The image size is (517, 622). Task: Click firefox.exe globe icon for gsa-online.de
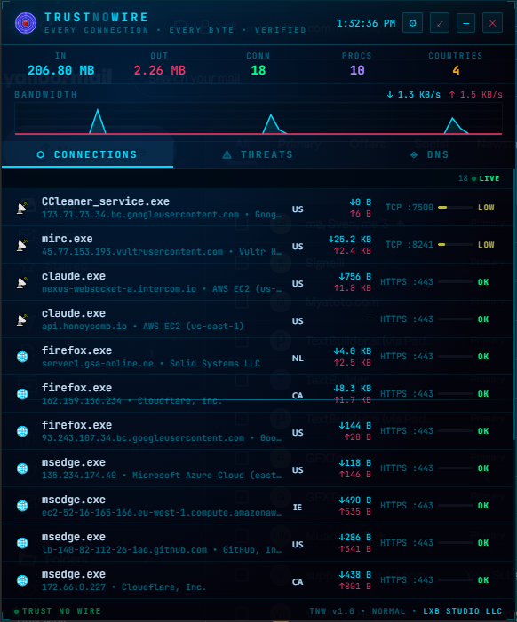click(22, 357)
